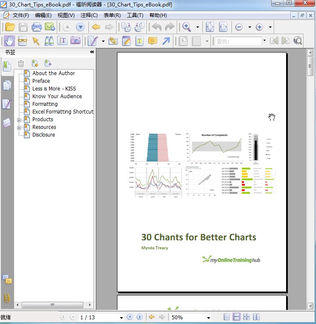Click the Add new bookmark icon
This screenshot has height=324, width=316.
(x=35, y=64)
